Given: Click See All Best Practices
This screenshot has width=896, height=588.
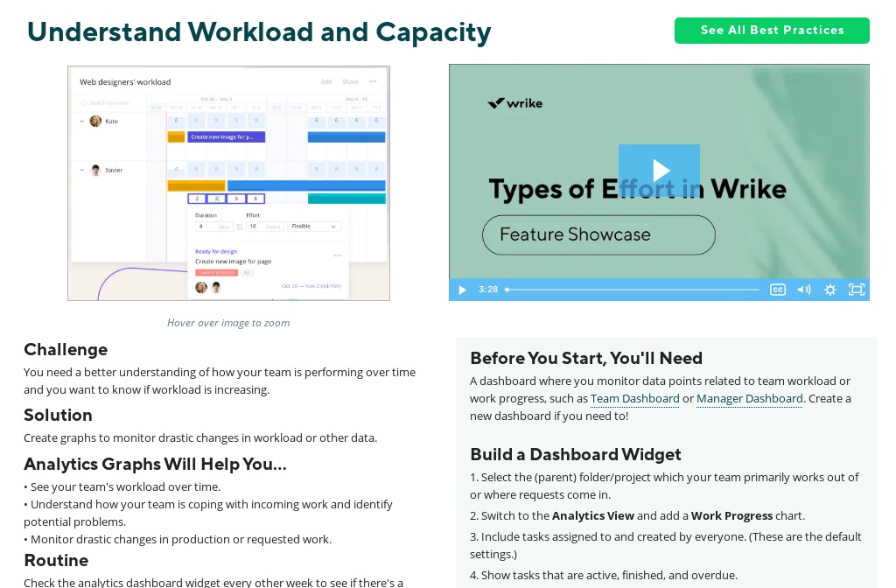Looking at the screenshot, I should (x=772, y=30).
